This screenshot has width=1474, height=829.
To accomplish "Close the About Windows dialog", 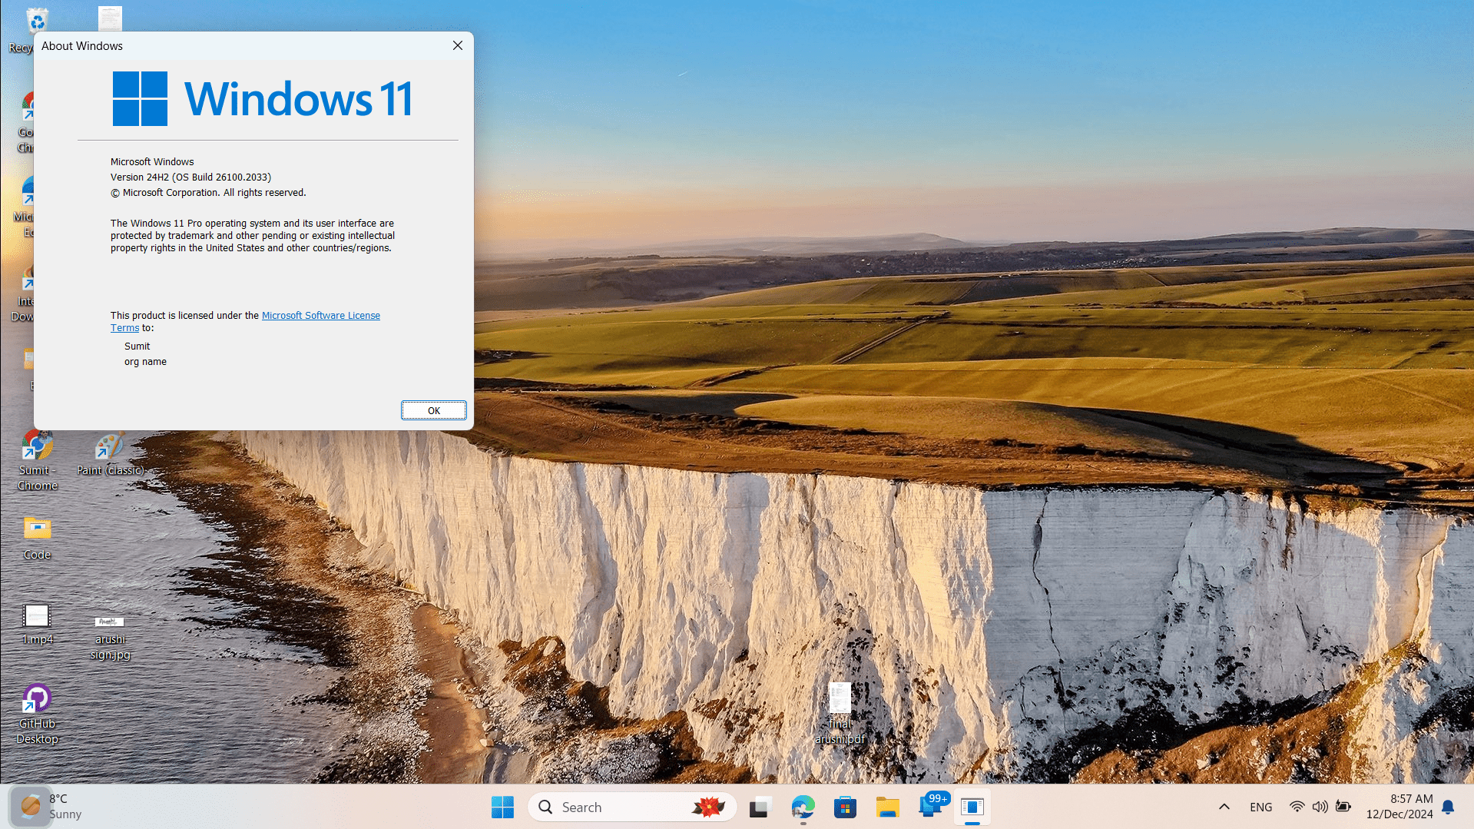I will point(458,45).
